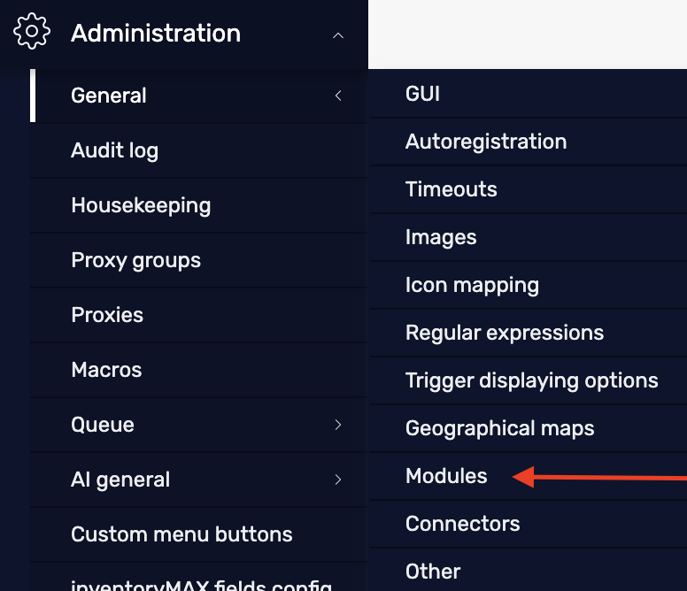Click the General submenu arrow

point(338,96)
